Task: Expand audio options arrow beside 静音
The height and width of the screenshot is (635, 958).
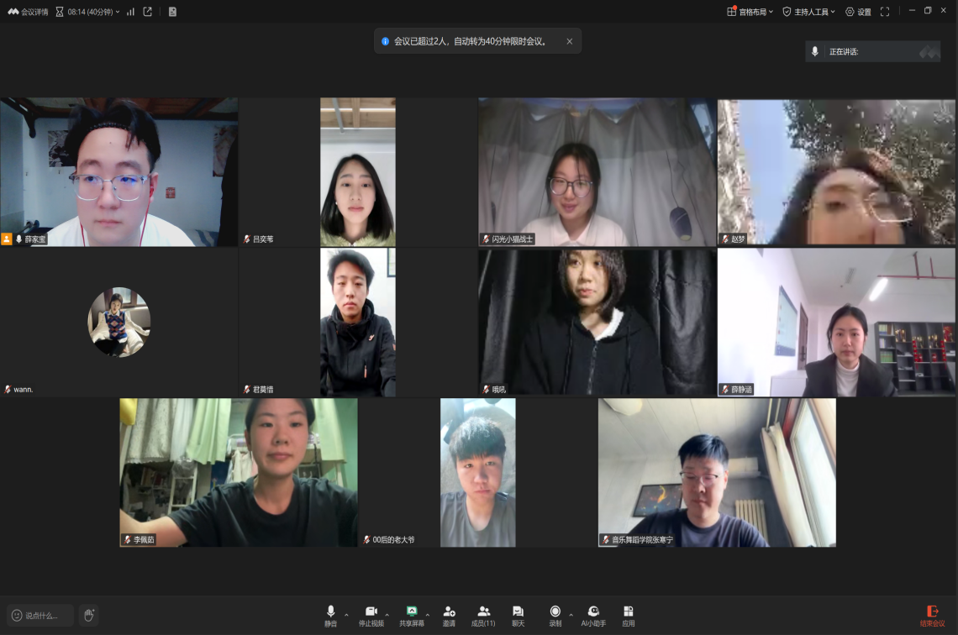Action: 346,615
